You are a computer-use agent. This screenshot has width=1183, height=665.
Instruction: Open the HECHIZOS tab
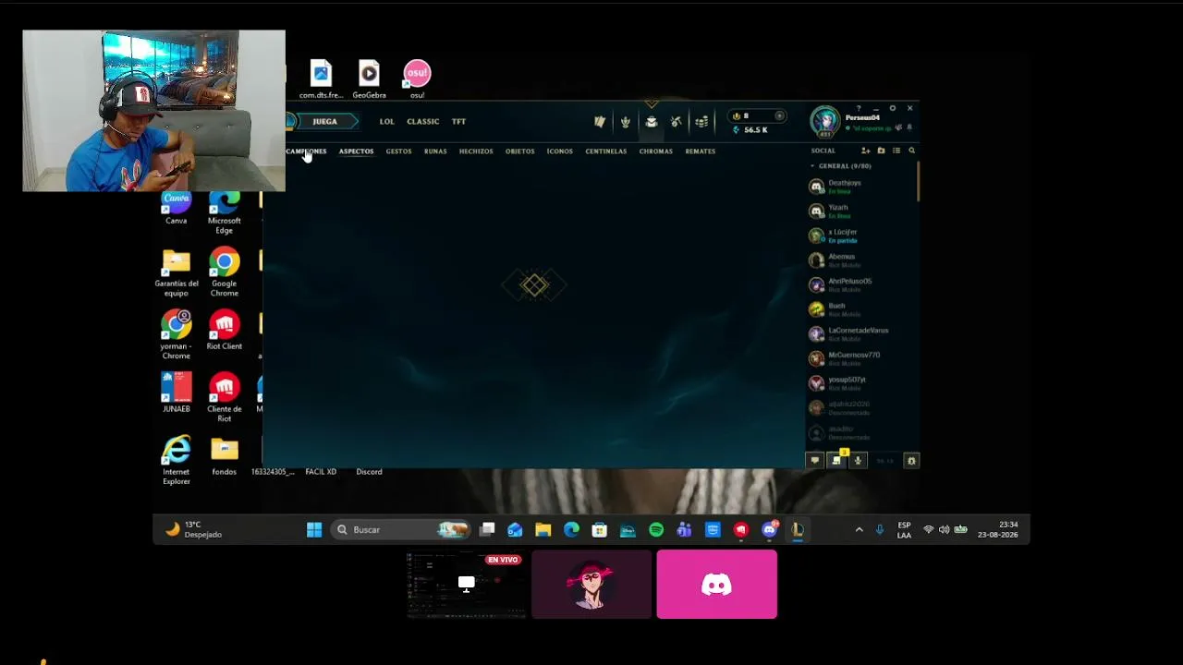(476, 151)
